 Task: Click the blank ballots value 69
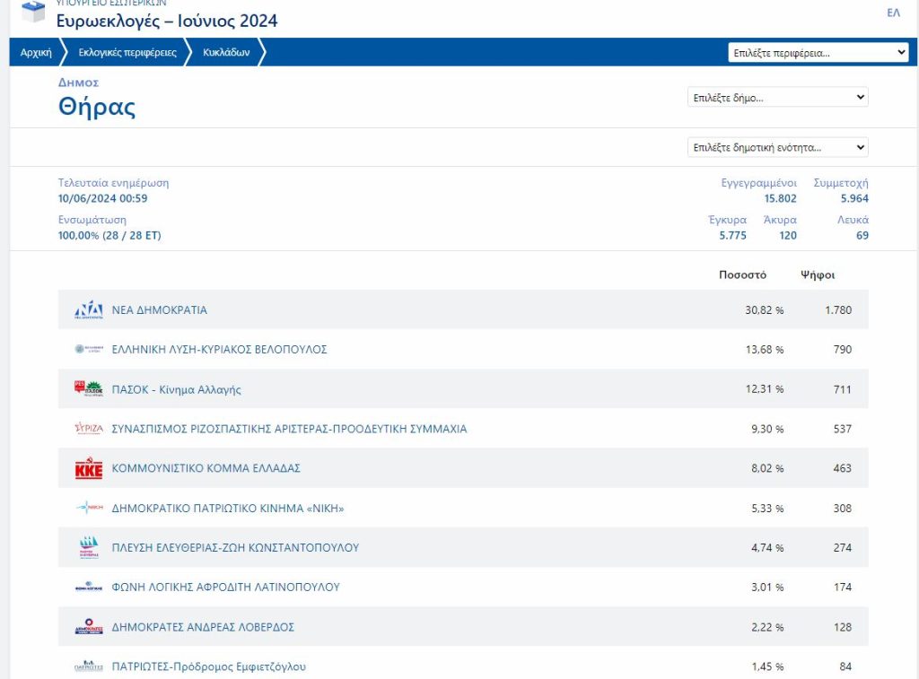862,235
